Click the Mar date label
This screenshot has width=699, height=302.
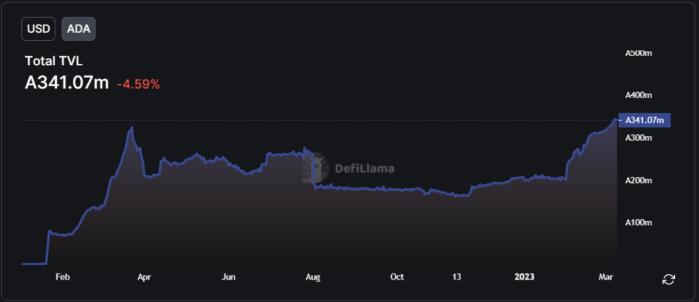click(x=606, y=277)
